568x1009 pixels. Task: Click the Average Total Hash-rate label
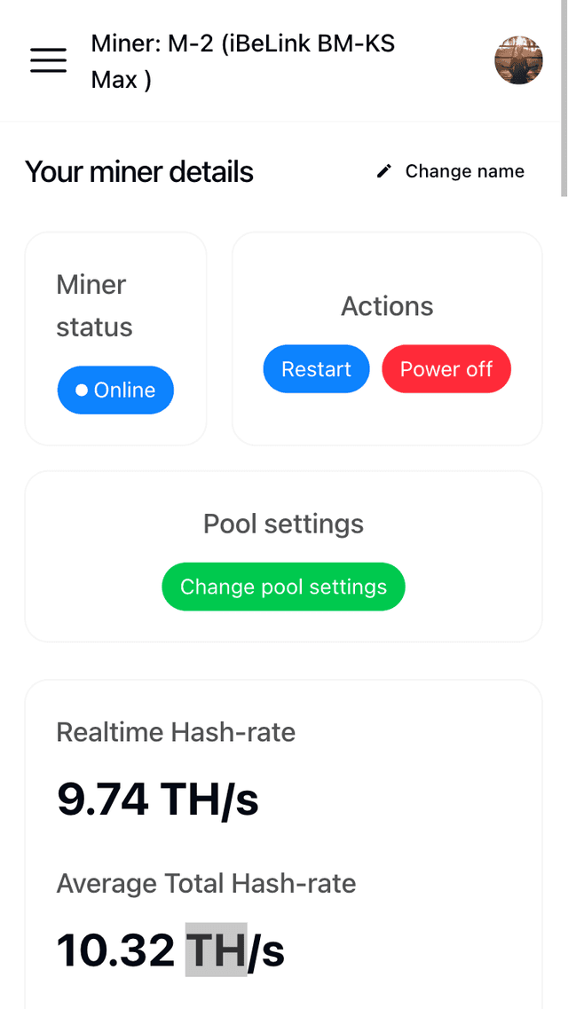click(206, 883)
